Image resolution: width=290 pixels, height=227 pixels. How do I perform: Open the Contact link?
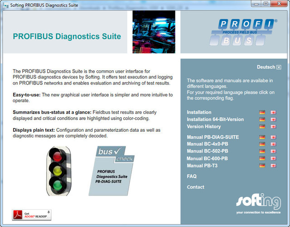click(195, 187)
